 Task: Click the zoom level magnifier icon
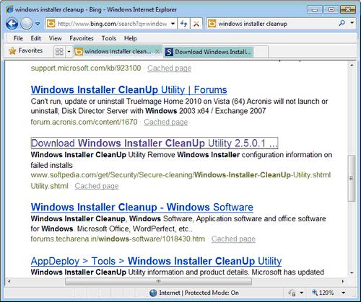(315, 293)
